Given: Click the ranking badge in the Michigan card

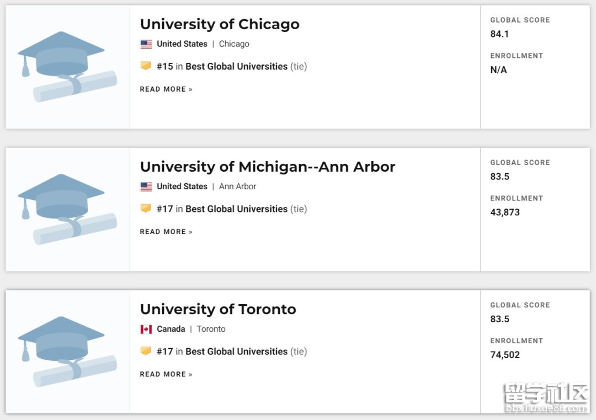Looking at the screenshot, I should (x=146, y=209).
